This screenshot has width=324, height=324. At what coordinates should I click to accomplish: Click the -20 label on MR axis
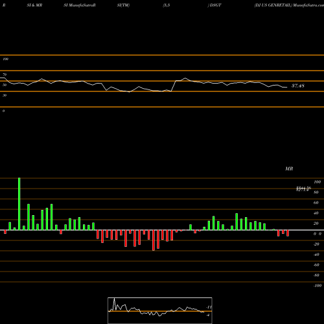316,244
